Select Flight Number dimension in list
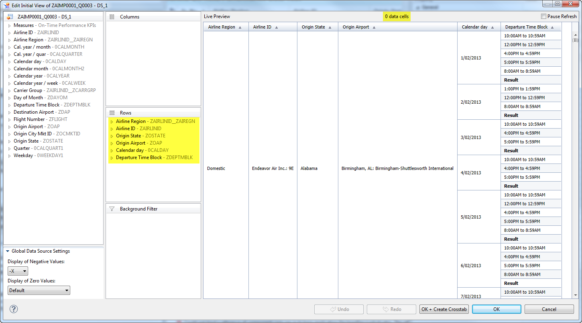The width and height of the screenshot is (582, 323). (29, 119)
